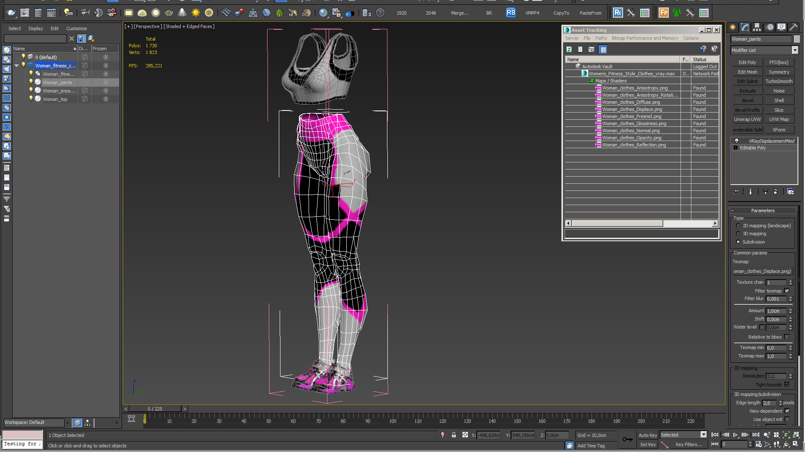This screenshot has height=452, width=805.
Task: Open Server menu in Asset Tracking
Action: click(x=571, y=38)
